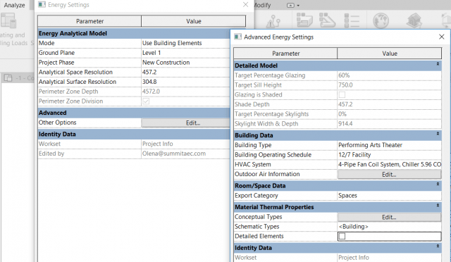Click Edited by value Olena@summitaec.com
This screenshot has height=262, width=451.
(185, 154)
